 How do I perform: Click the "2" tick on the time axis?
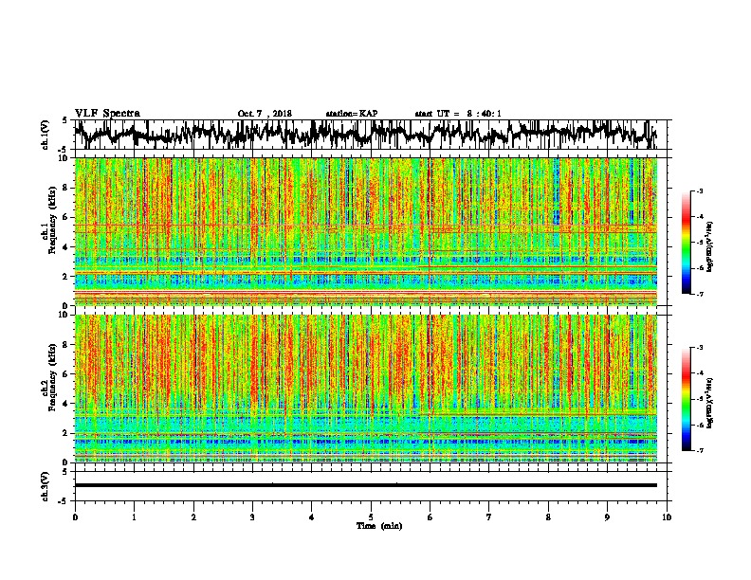click(x=193, y=517)
